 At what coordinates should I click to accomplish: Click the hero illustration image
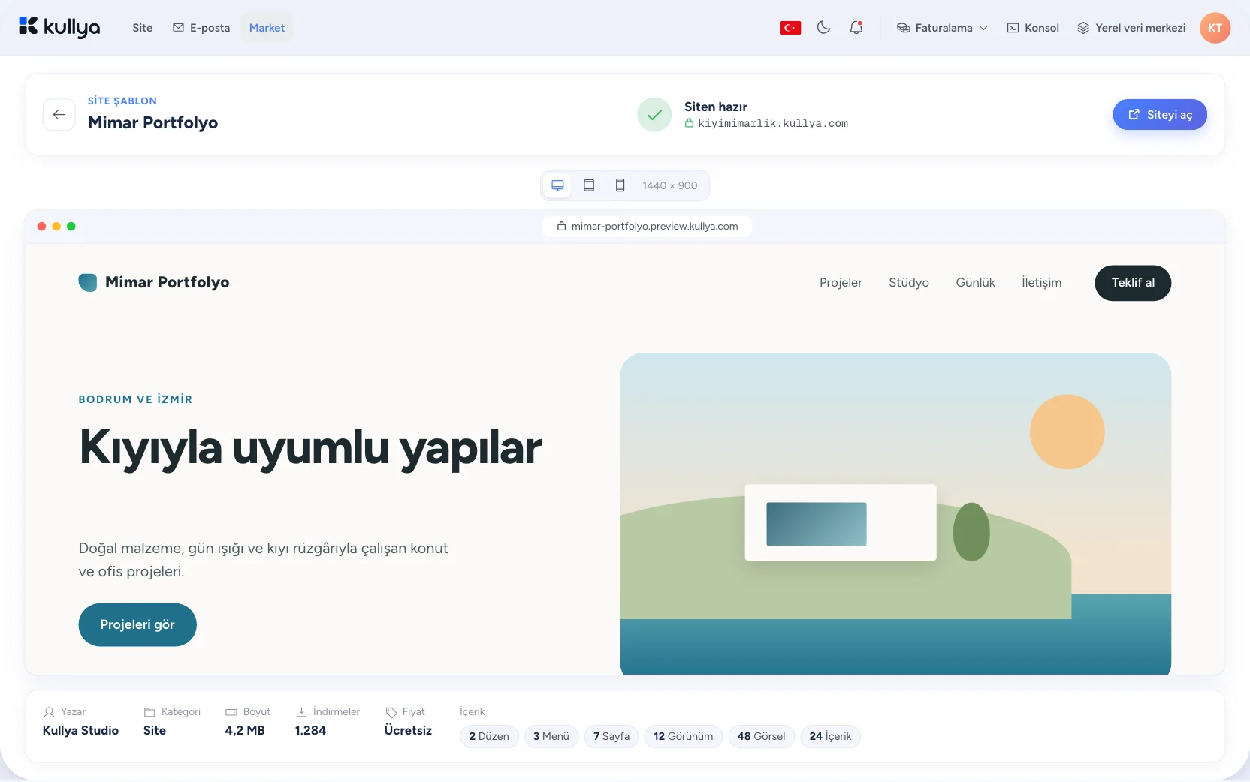pyautogui.click(x=895, y=513)
